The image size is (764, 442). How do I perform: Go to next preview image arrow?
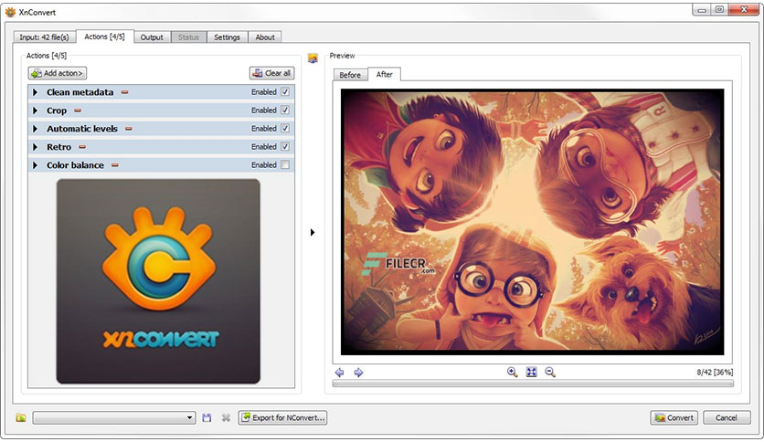pyautogui.click(x=358, y=373)
